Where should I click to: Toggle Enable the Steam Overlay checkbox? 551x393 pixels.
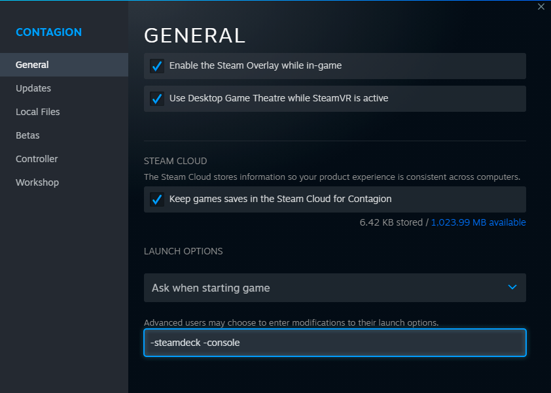coord(157,66)
